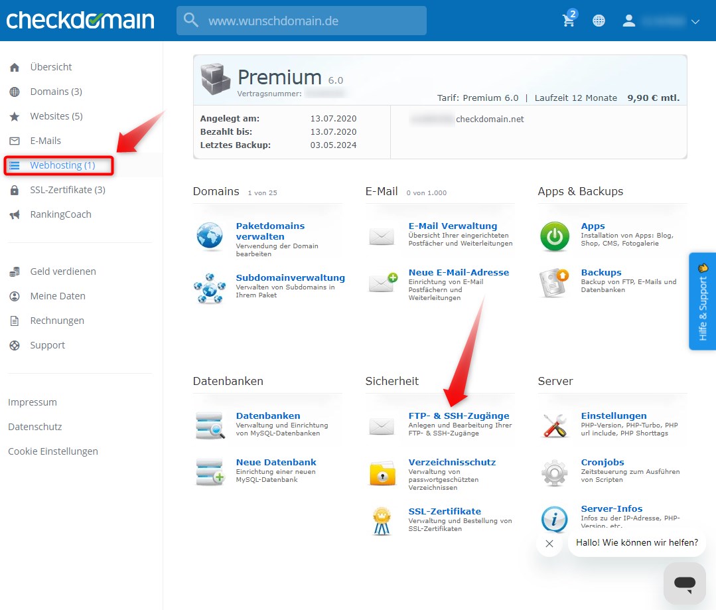This screenshot has height=610, width=716.
Task: Open E-Mail Verwaltung link
Action: click(x=453, y=226)
